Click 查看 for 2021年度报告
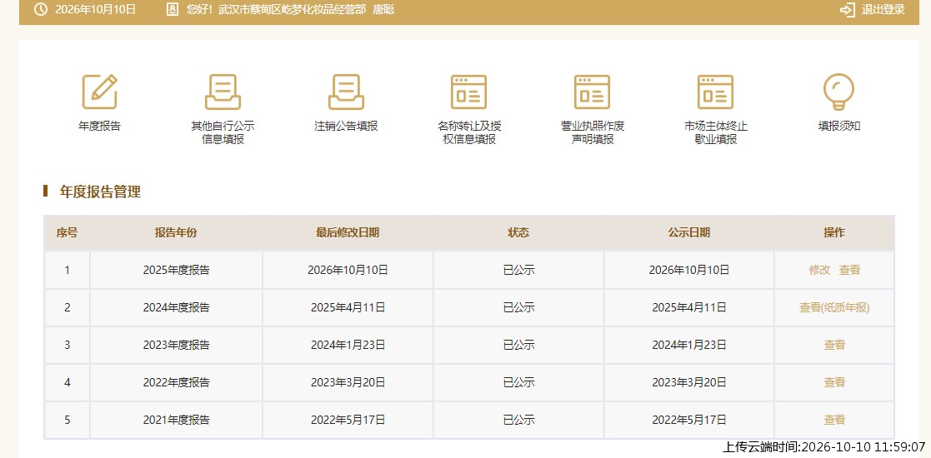Image resolution: width=931 pixels, height=458 pixels. tap(834, 420)
